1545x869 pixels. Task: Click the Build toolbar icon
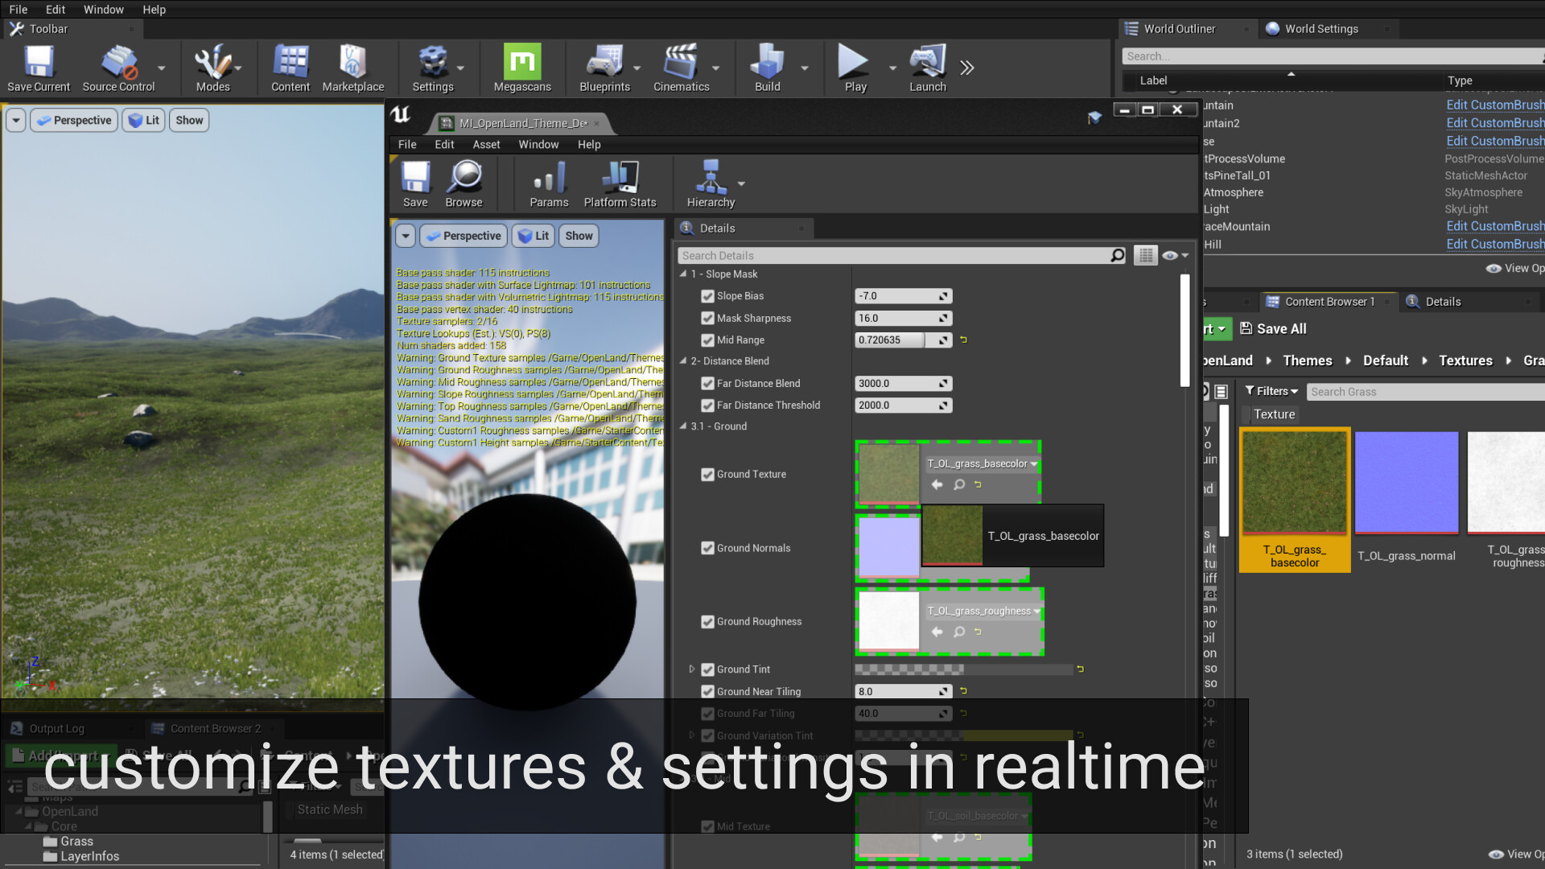(767, 68)
